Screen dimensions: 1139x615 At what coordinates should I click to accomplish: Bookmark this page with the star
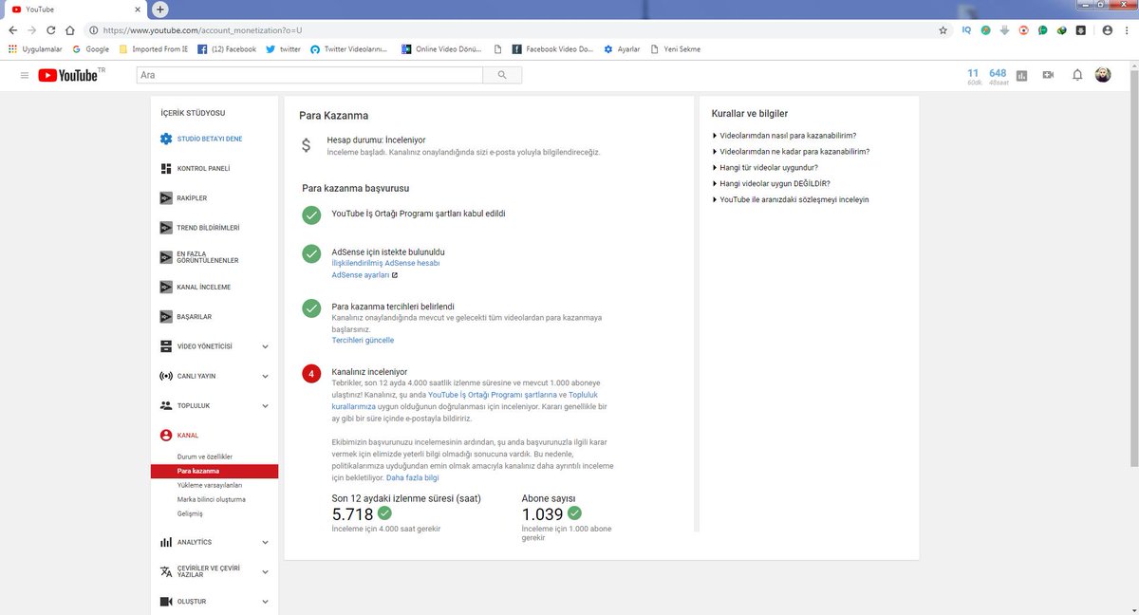pyautogui.click(x=943, y=30)
